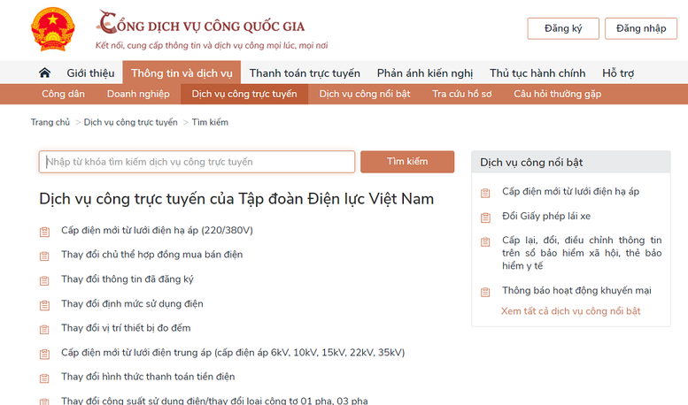
Task: Click the home icon in navigation bar
Action: coord(44,73)
